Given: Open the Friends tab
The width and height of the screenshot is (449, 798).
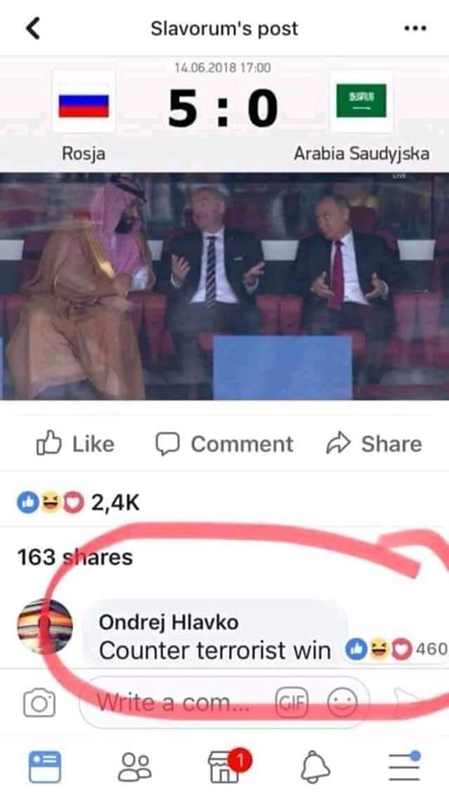Looking at the screenshot, I should (135, 767).
